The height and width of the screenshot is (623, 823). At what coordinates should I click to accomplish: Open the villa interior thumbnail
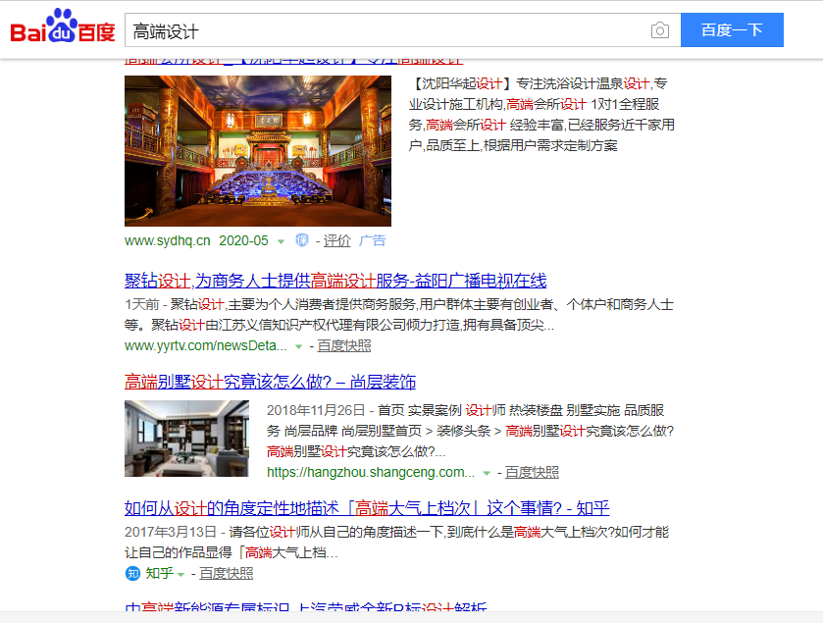pos(186,439)
